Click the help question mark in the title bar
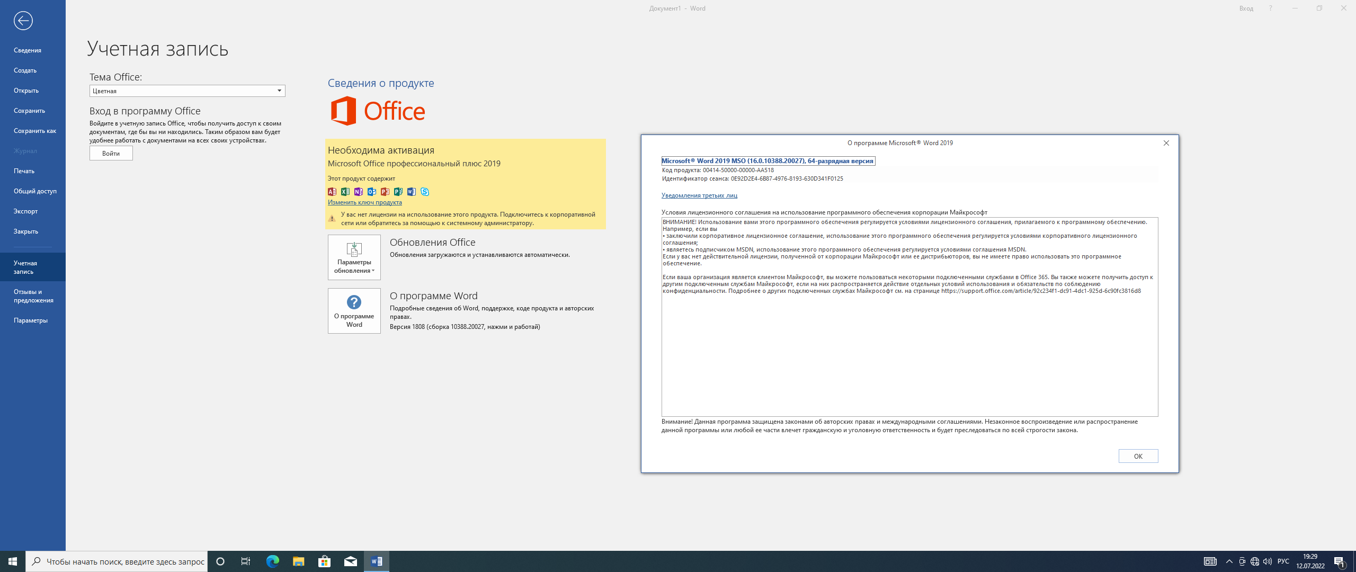 coord(1270,8)
